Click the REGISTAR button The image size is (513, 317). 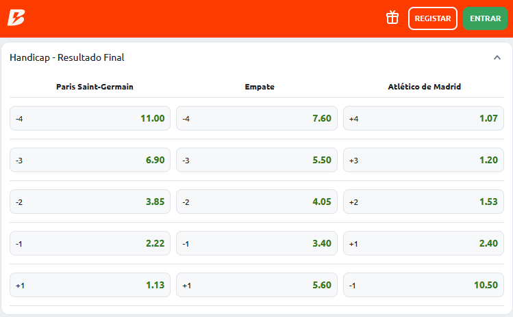(x=432, y=18)
